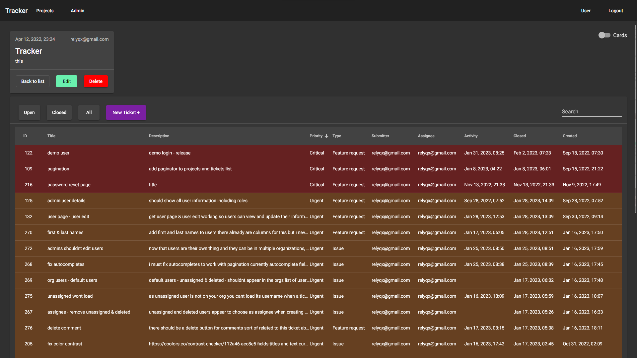637x358 pixels.
Task: Click the Back to list button
Action: (33, 81)
